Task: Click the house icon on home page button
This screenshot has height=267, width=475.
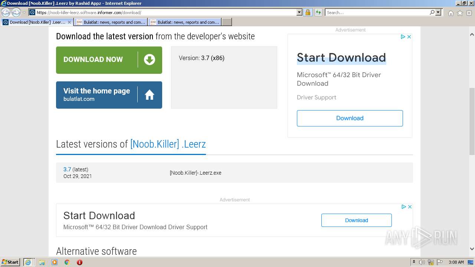Action: click(150, 95)
